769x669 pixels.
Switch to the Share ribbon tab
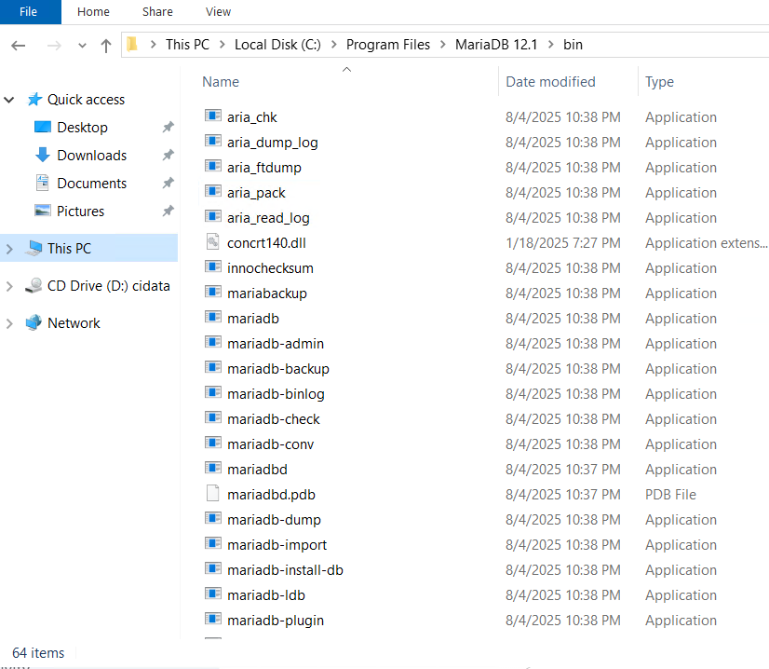[157, 12]
